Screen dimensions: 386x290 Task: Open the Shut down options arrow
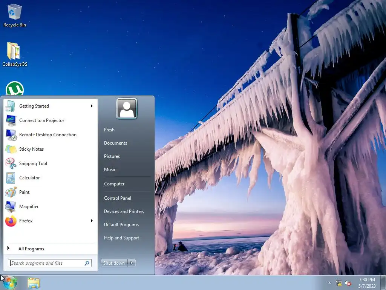pos(132,263)
